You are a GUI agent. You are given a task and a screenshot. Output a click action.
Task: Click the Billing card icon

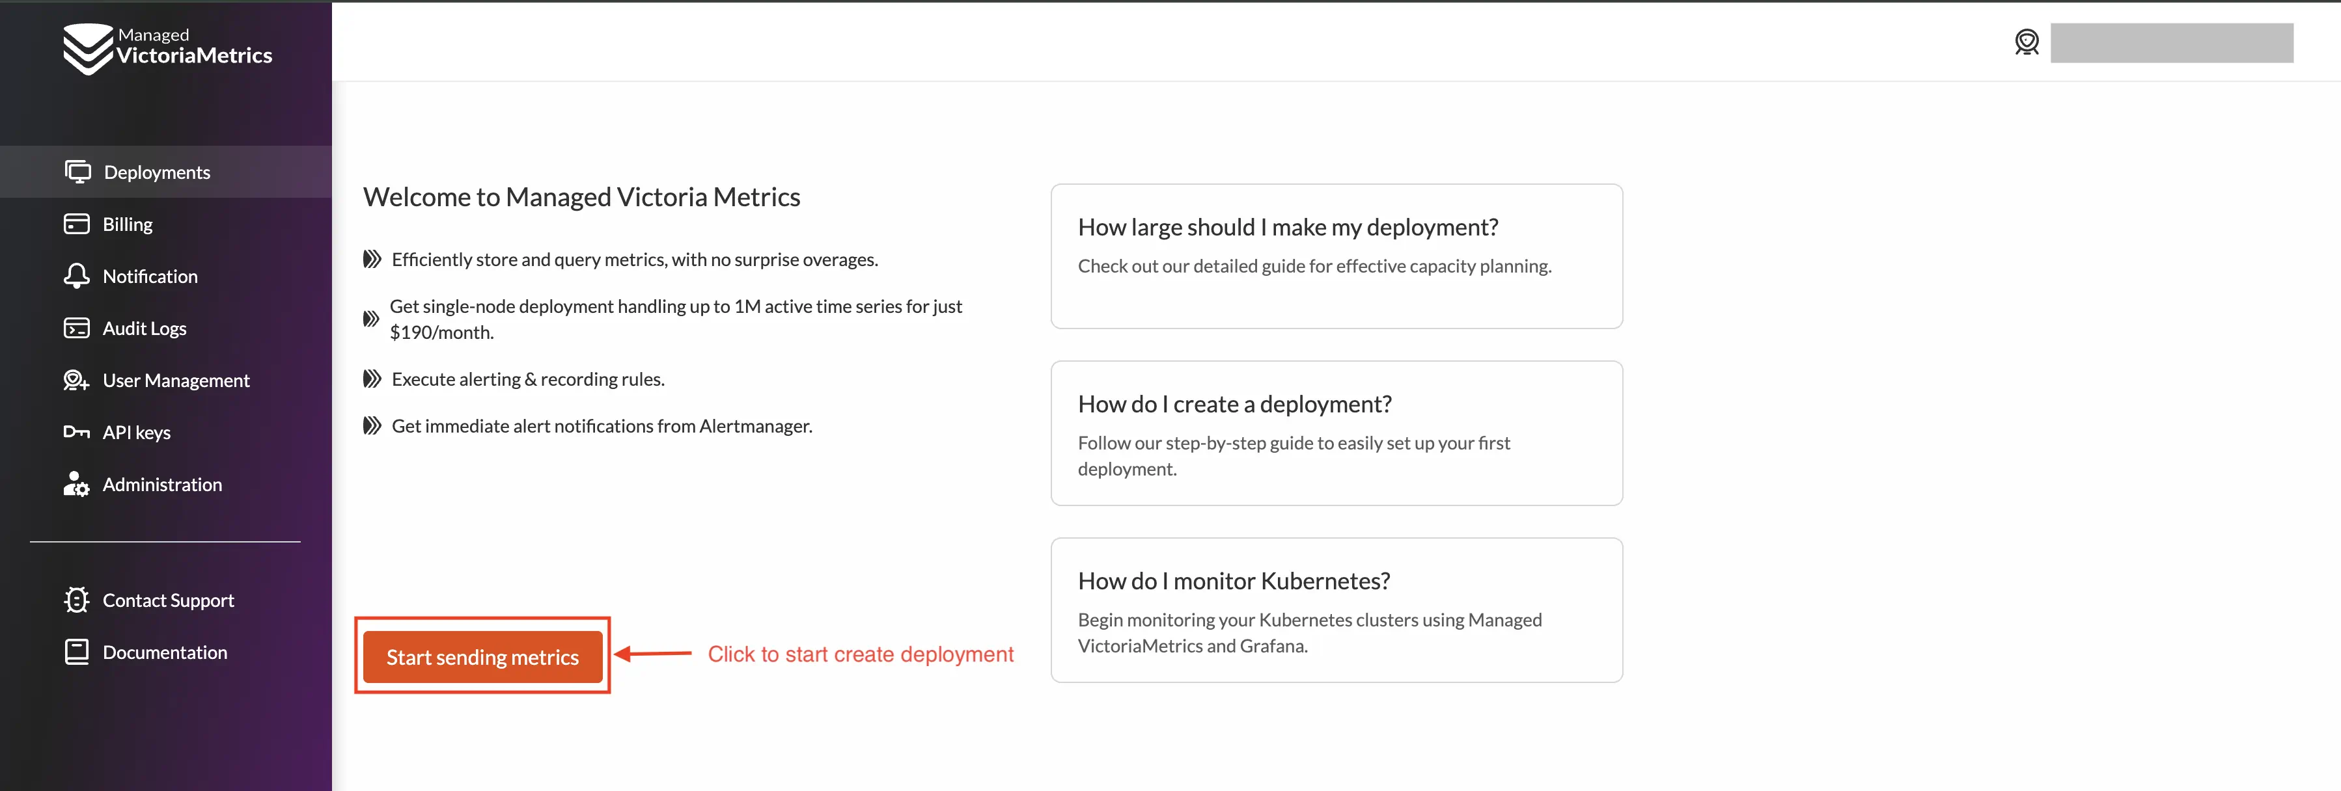click(77, 223)
